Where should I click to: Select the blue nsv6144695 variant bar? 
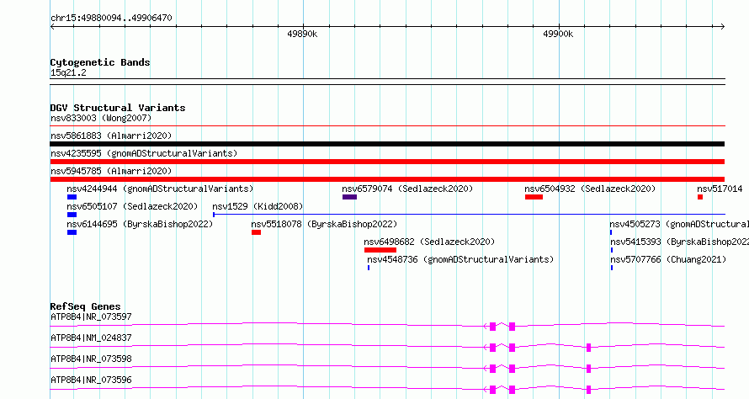[x=72, y=232]
